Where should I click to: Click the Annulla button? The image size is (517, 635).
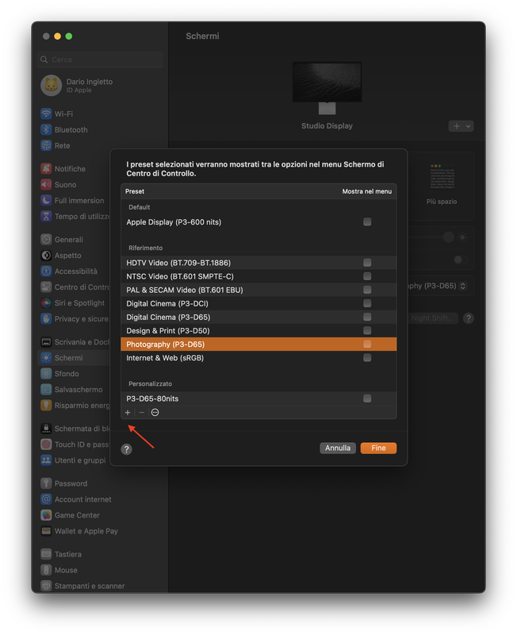(338, 448)
